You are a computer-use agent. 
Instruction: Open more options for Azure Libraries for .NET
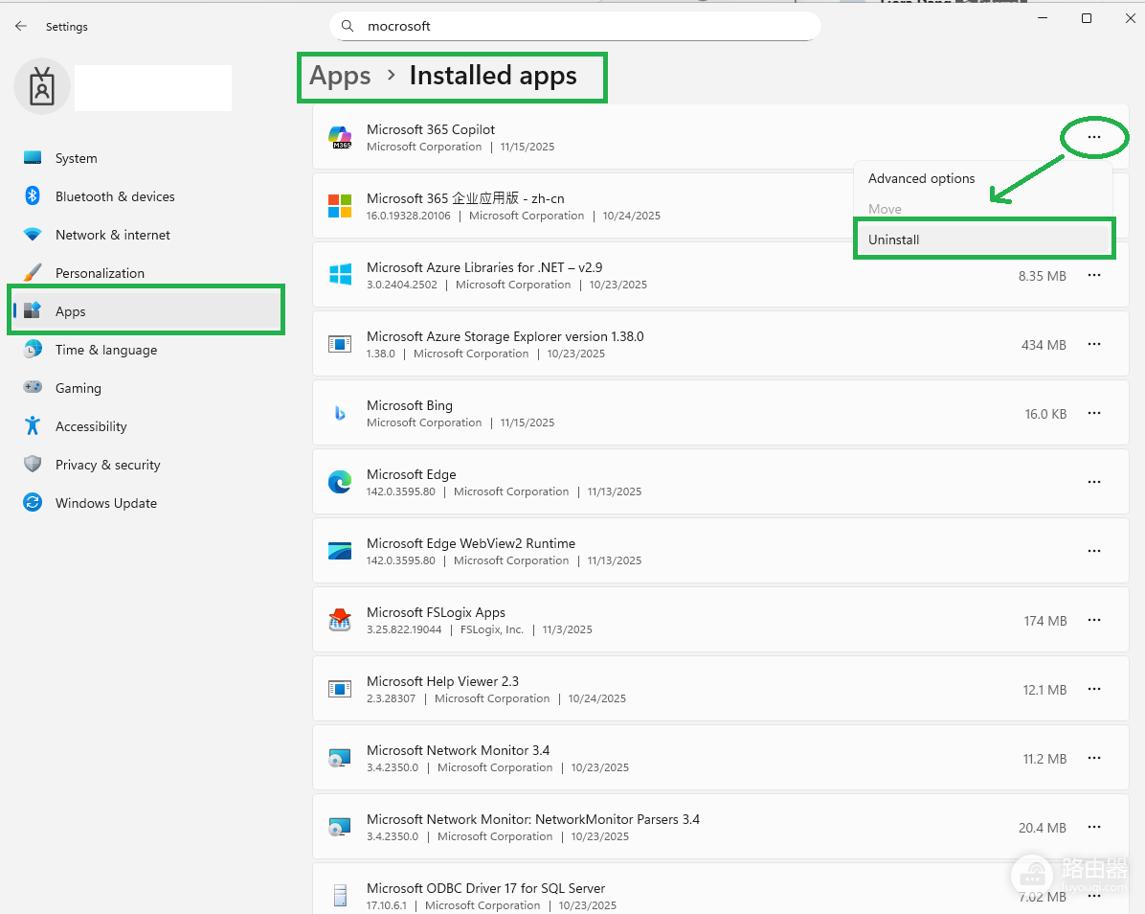[x=1094, y=275]
